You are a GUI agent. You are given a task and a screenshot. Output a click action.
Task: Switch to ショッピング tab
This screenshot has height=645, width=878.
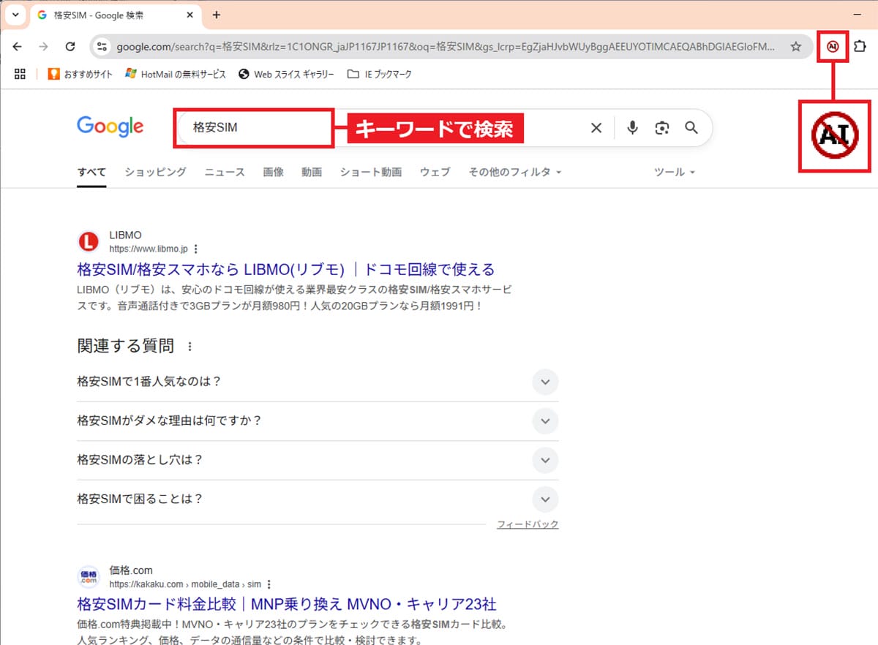[x=155, y=172]
